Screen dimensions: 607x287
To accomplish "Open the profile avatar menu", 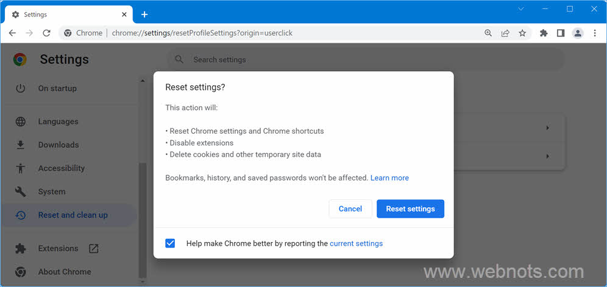I will [x=578, y=33].
